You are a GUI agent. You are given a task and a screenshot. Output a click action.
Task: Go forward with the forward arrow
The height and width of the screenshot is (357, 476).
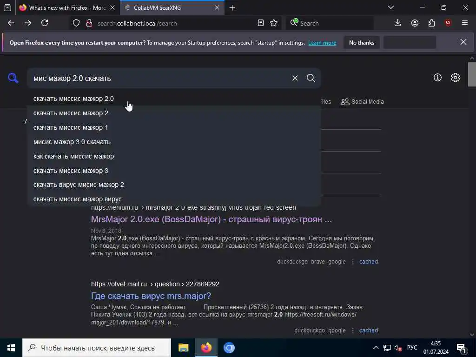point(28,23)
